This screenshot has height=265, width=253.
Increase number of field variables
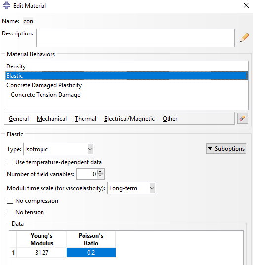pos(100,172)
